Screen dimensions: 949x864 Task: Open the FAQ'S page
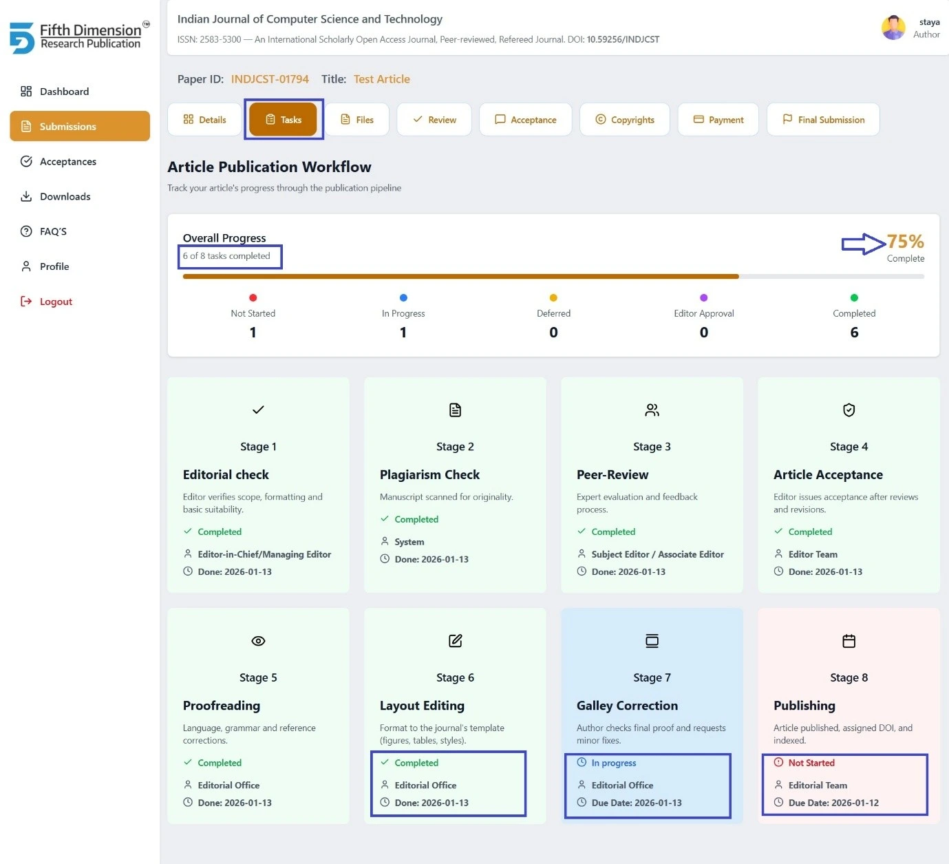coord(80,231)
